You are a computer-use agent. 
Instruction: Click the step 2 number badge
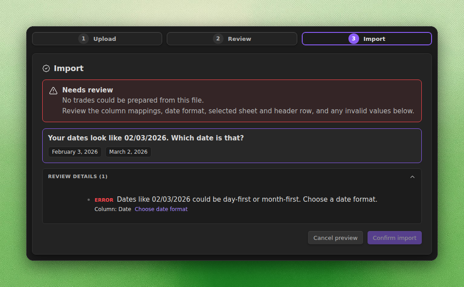coord(218,39)
